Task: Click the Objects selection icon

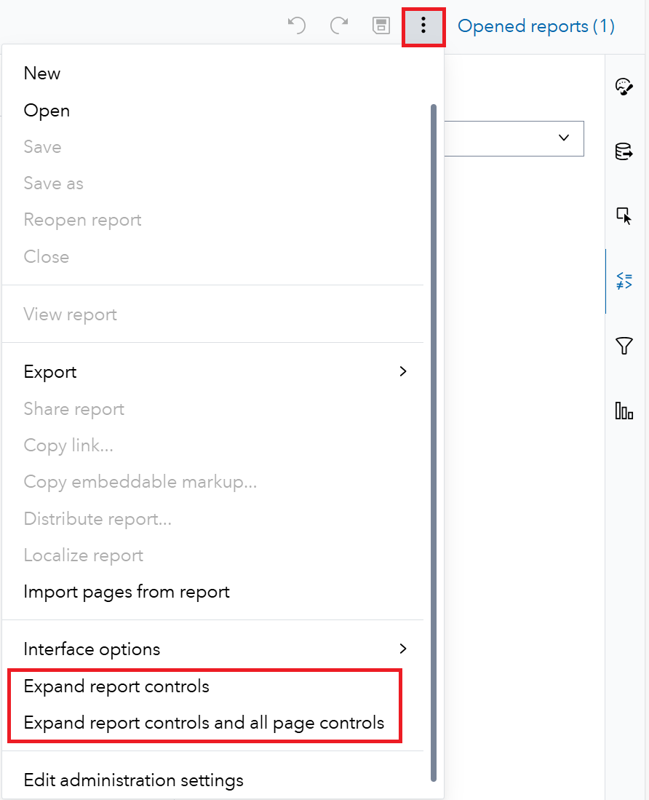Action: (624, 215)
